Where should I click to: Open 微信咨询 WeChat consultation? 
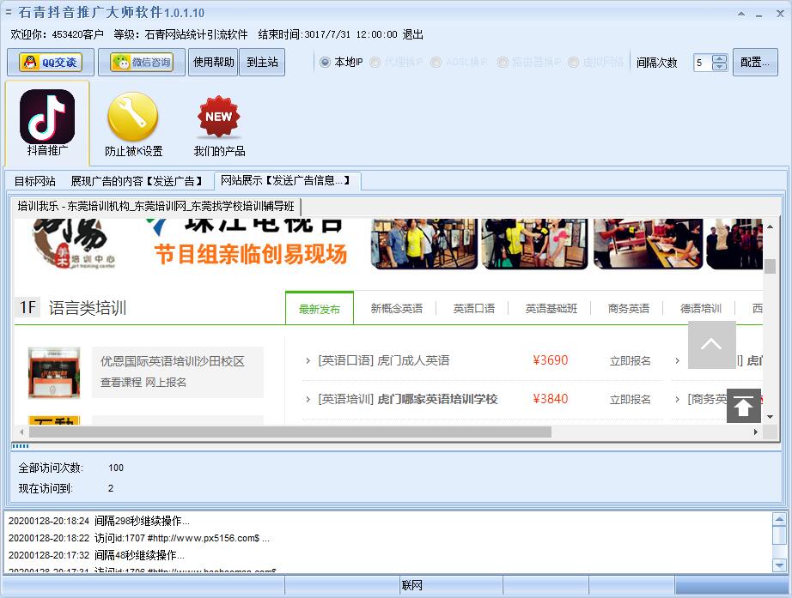point(142,62)
